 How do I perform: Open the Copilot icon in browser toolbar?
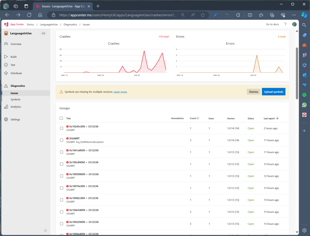[x=304, y=15]
